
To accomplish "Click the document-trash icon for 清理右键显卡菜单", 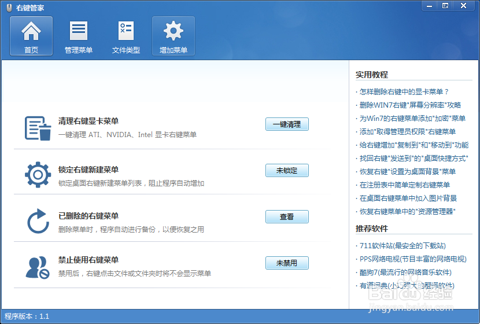I will tap(38, 128).
